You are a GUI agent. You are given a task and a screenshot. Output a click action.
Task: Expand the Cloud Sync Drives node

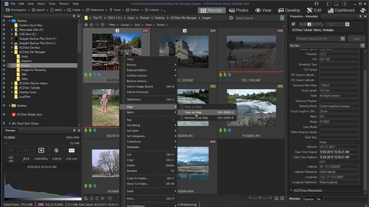(x=9, y=123)
